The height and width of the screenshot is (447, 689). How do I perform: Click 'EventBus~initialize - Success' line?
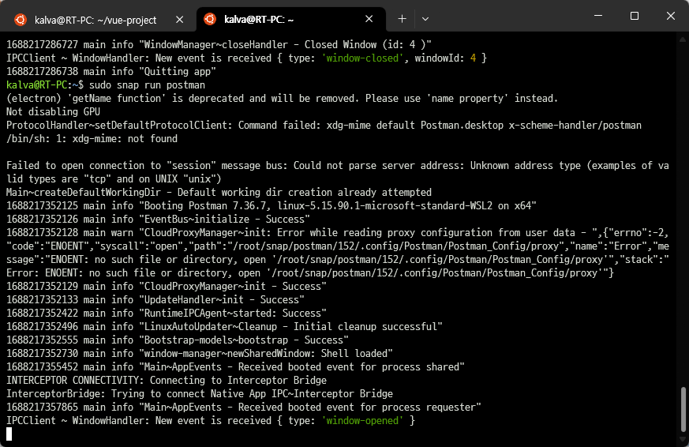coord(158,219)
